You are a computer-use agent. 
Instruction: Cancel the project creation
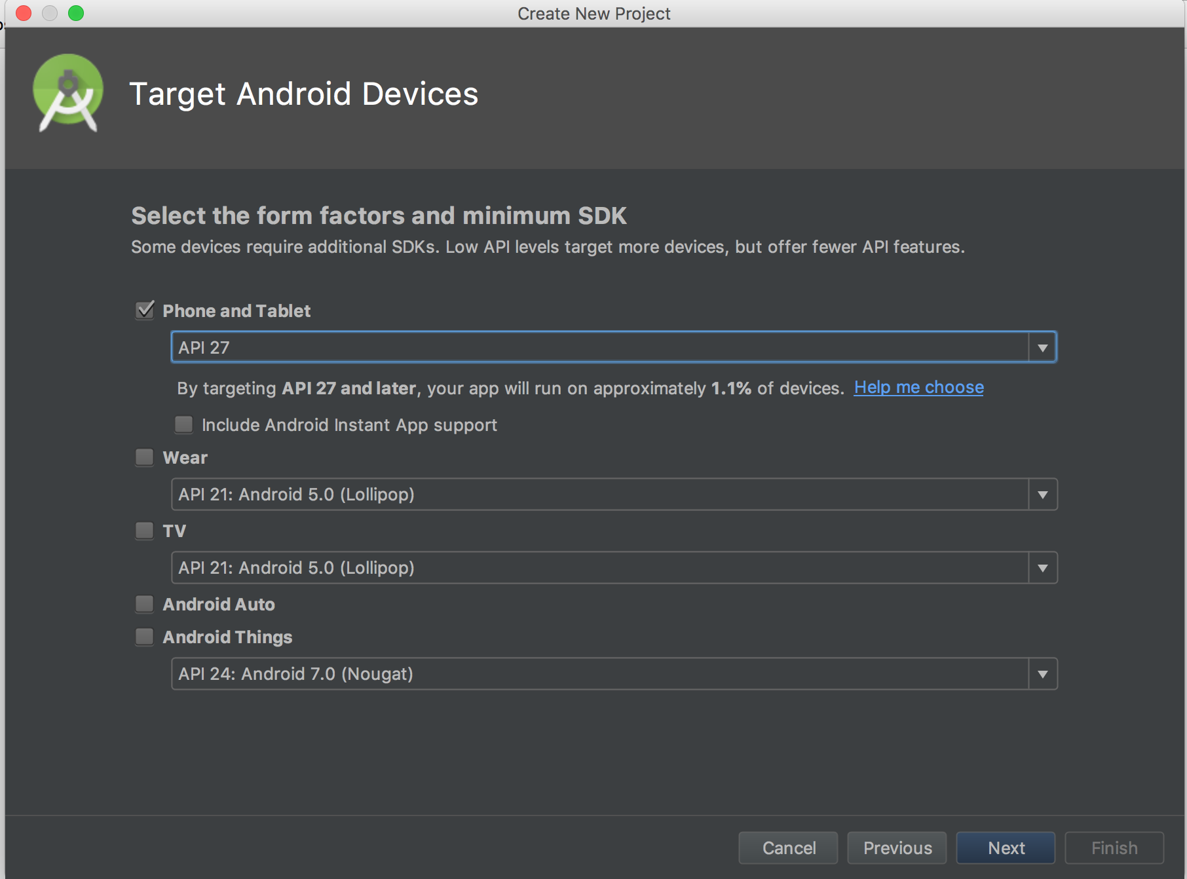788,848
